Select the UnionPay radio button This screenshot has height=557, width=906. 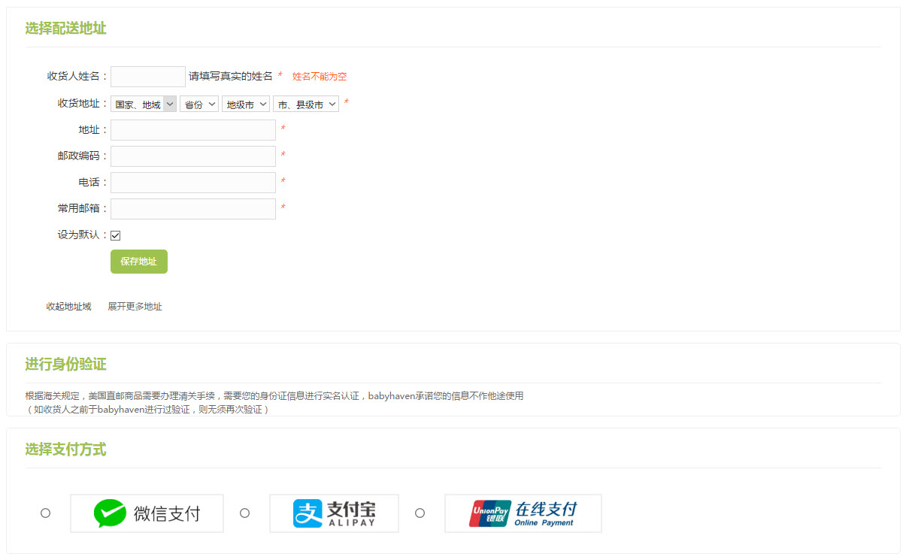coord(420,513)
